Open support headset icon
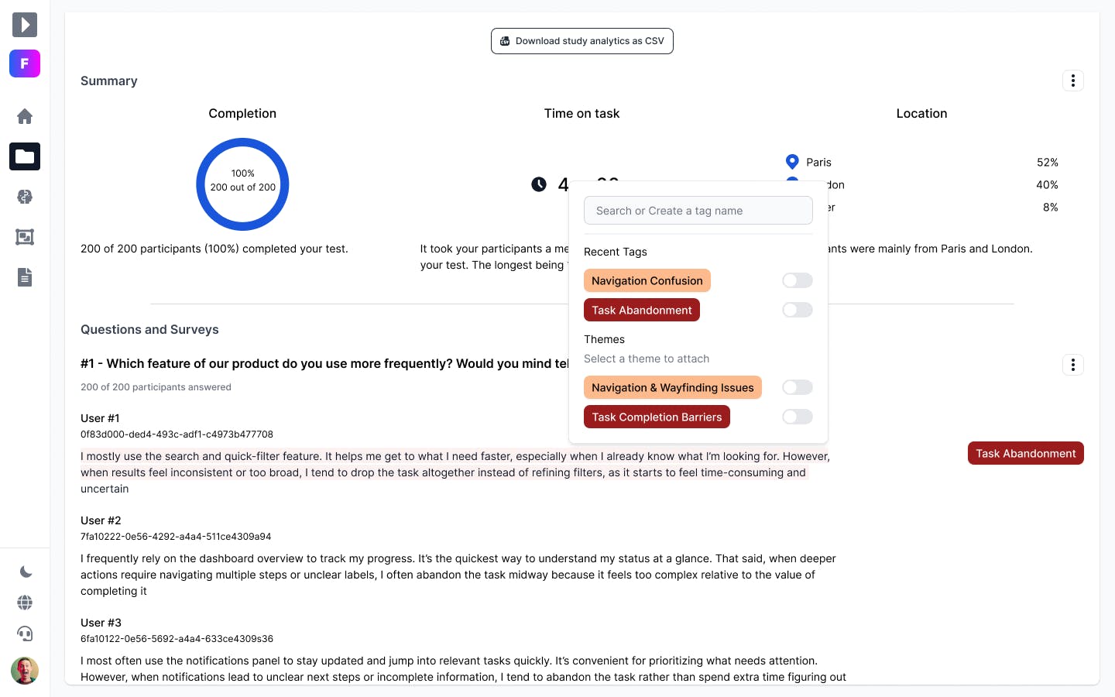Image resolution: width=1115 pixels, height=697 pixels. point(25,633)
